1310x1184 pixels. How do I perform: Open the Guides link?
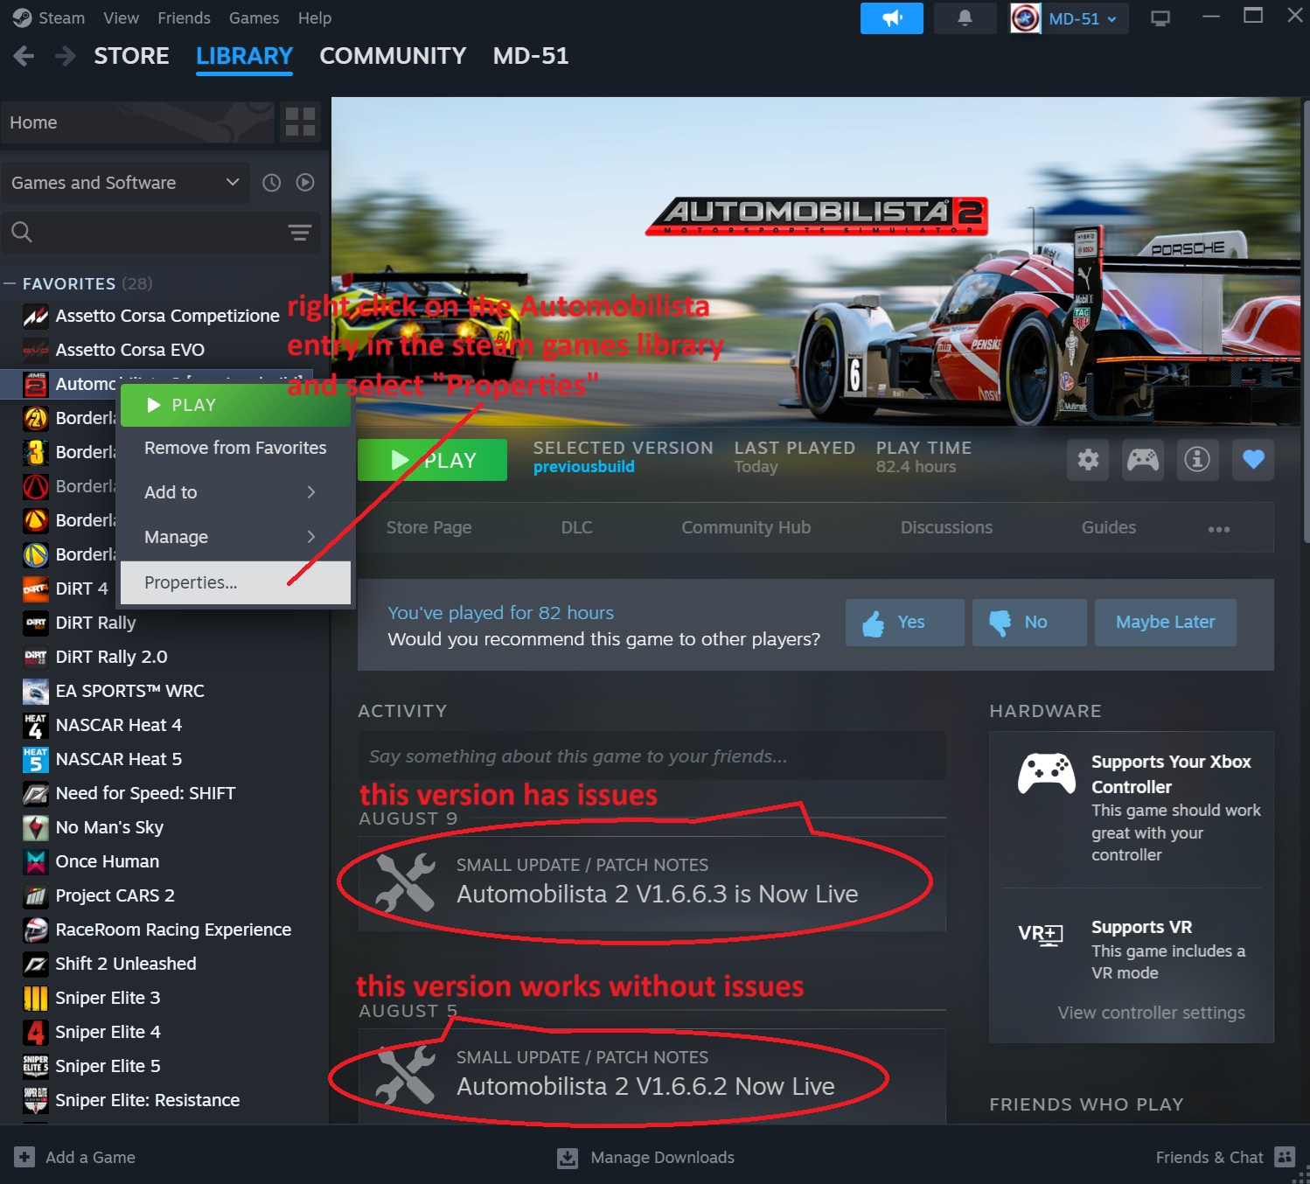pyautogui.click(x=1109, y=527)
